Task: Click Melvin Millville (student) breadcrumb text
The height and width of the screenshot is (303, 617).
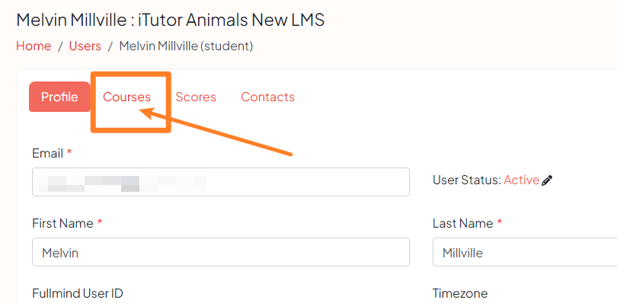Action: (186, 46)
